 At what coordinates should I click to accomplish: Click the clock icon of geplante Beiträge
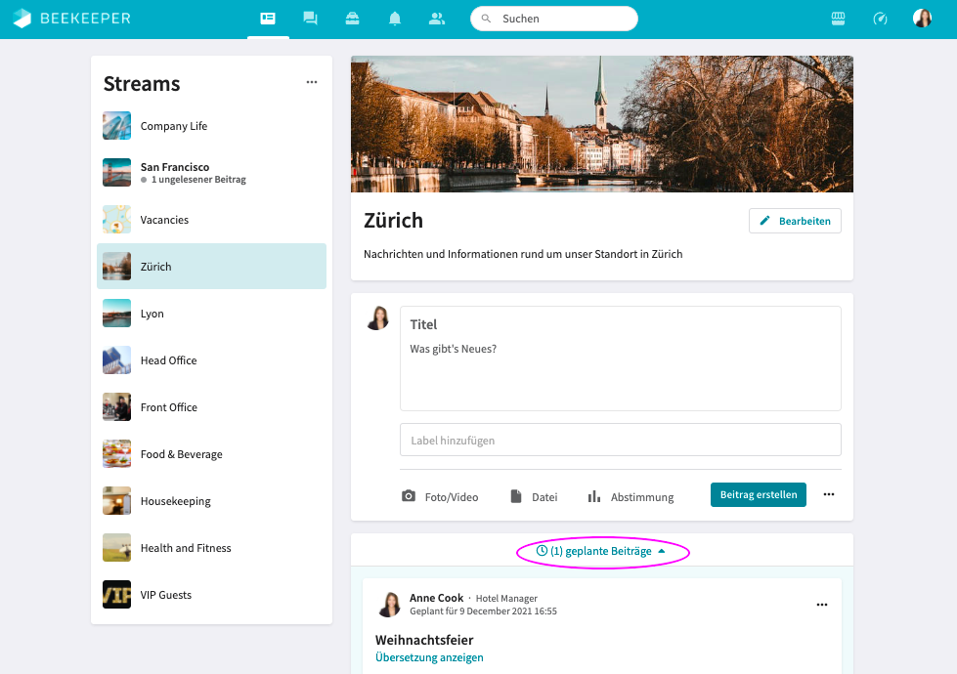click(542, 550)
